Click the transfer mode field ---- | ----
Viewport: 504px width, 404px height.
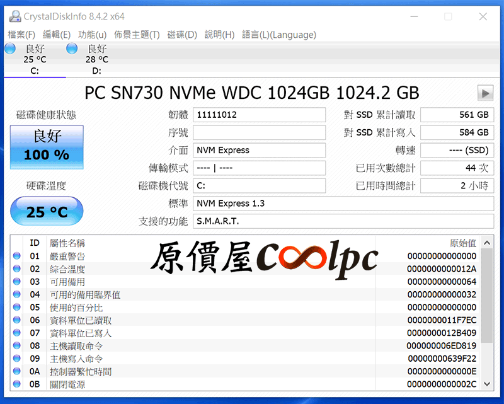259,168
